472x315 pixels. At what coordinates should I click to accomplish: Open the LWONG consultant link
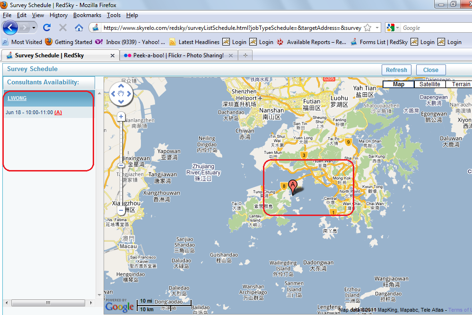[17, 98]
